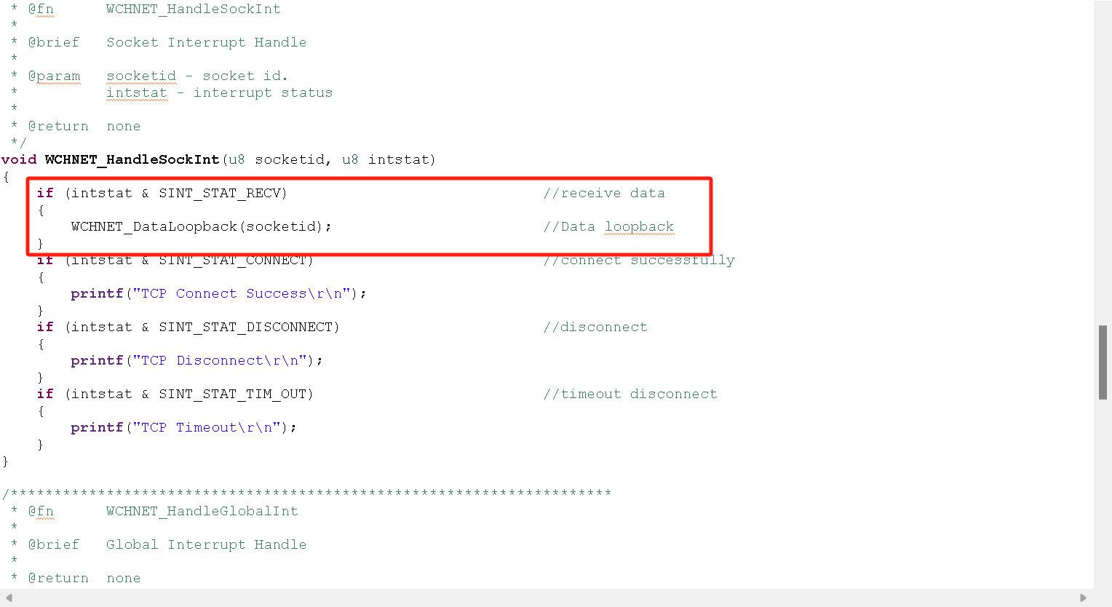Click the u8 intstat parameter
The height and width of the screenshot is (607, 1112).
tap(386, 159)
